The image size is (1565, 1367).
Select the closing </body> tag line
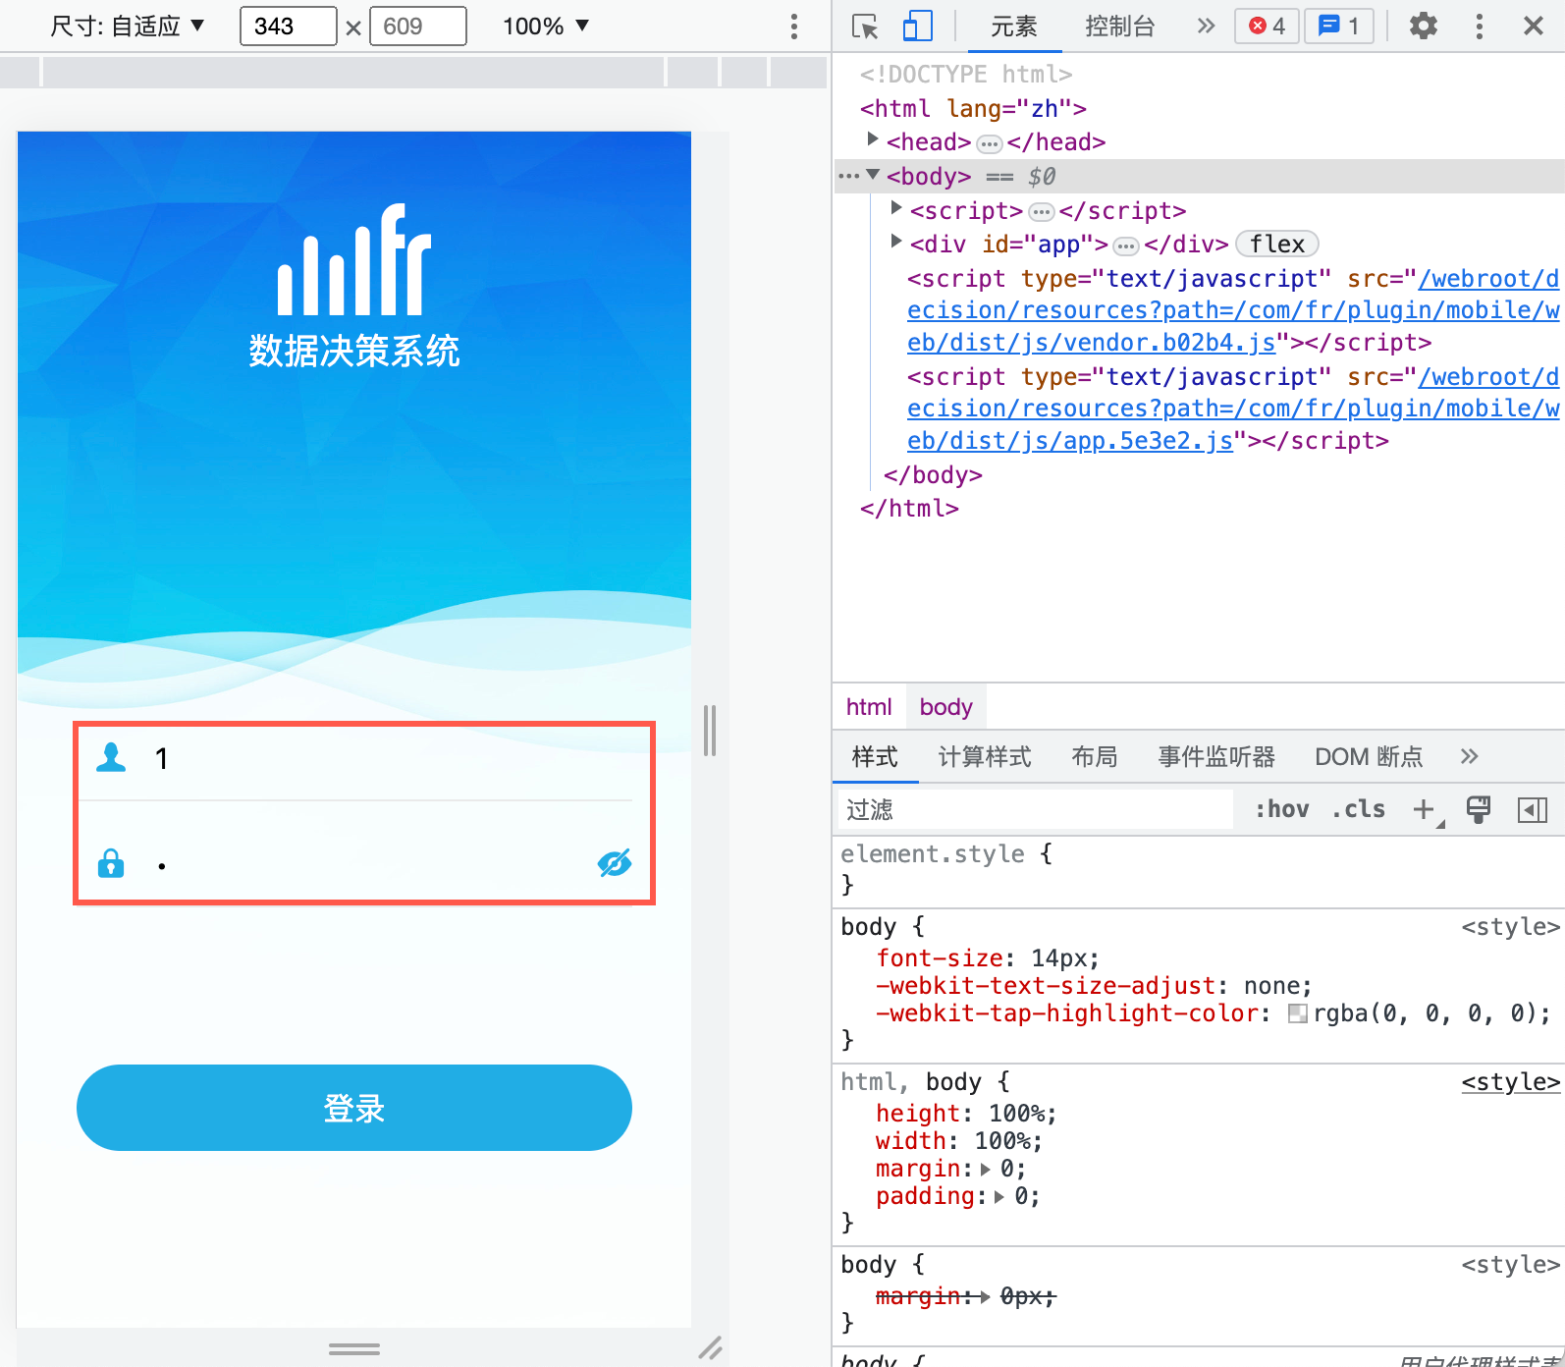[x=933, y=475]
